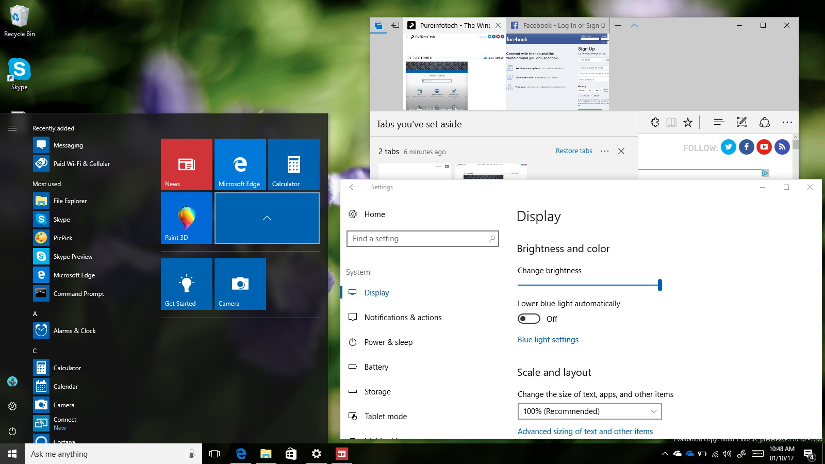
Task: Jump to letter A in app list
Action: click(35, 314)
